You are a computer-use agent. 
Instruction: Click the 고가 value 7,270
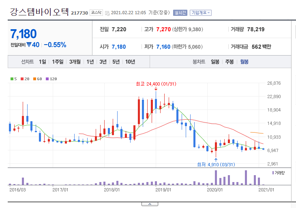[163, 30]
